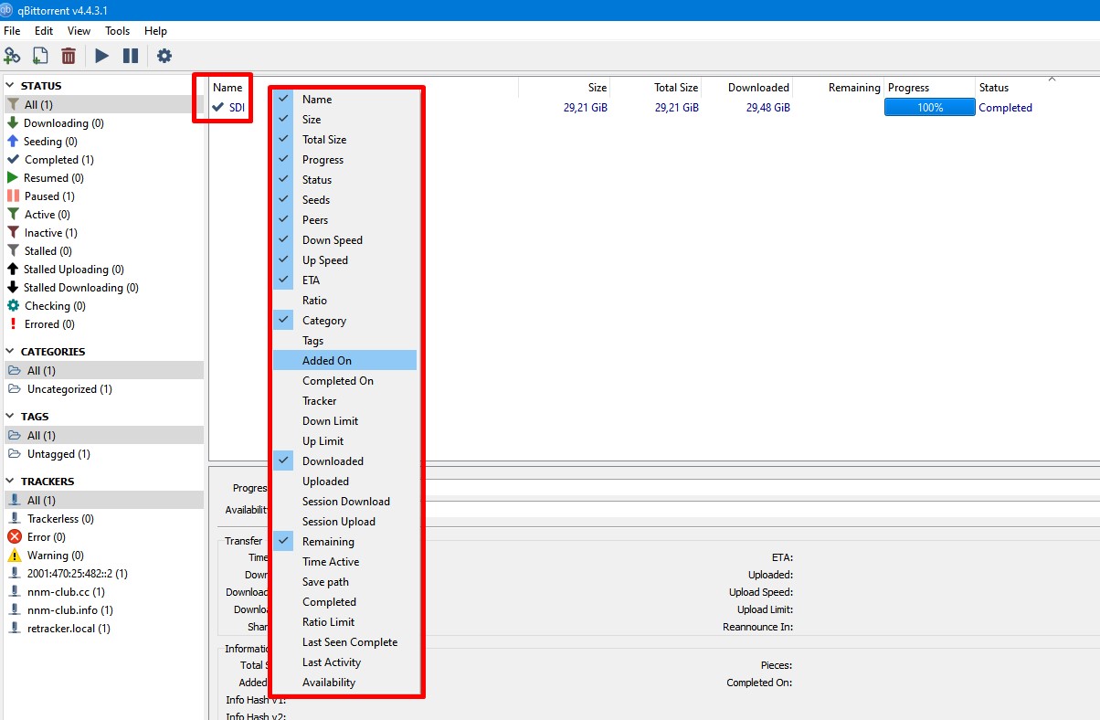Screen dimensions: 1100x720
Task: Uncheck the Progress column option
Action: pos(344,160)
